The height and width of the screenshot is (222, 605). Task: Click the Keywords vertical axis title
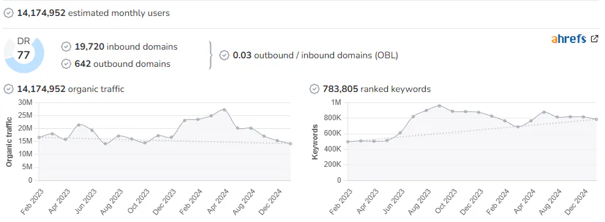click(x=315, y=142)
